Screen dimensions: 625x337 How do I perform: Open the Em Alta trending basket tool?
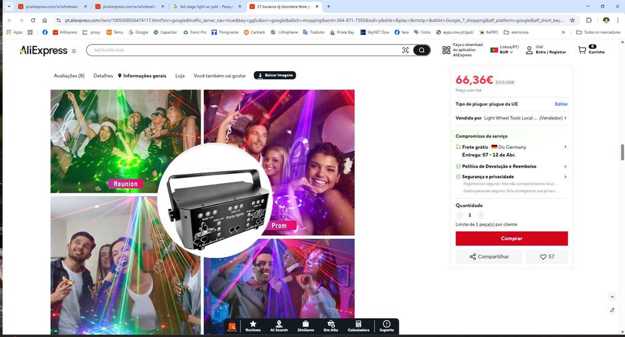pos(331,326)
